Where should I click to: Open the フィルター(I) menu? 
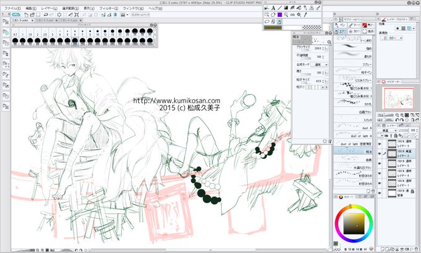(x=108, y=9)
